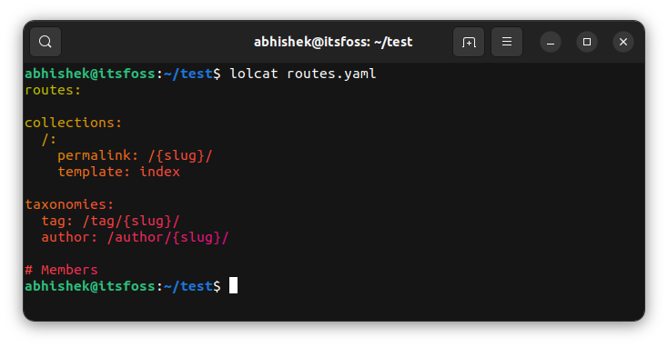Click the cursor block at the prompt
The height and width of the screenshot is (347, 668).
pos(234,285)
